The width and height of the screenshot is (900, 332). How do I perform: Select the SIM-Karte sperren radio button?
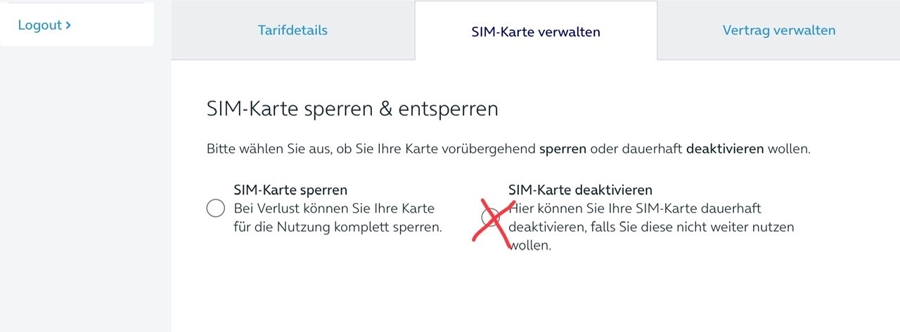(215, 208)
